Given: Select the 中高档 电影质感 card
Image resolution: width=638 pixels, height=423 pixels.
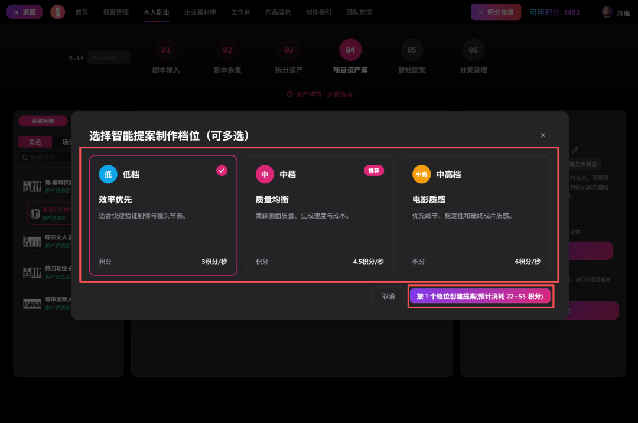Looking at the screenshot, I should (477, 215).
